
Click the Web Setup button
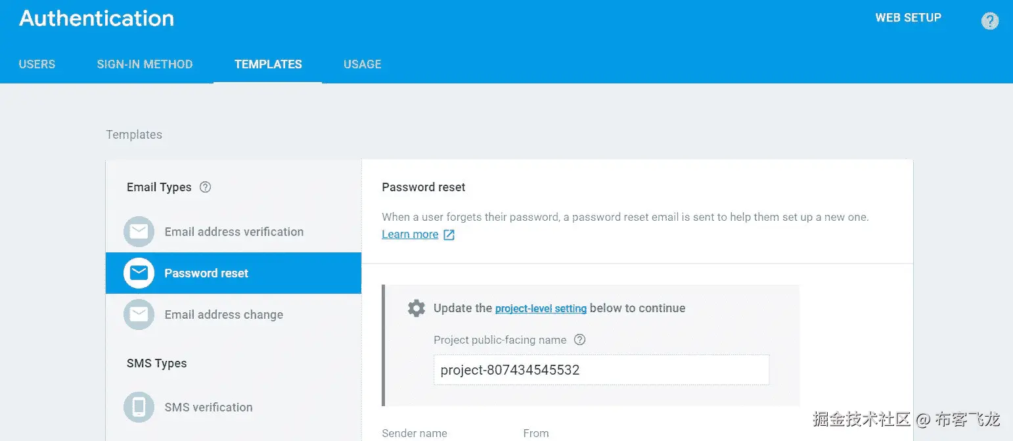[908, 18]
